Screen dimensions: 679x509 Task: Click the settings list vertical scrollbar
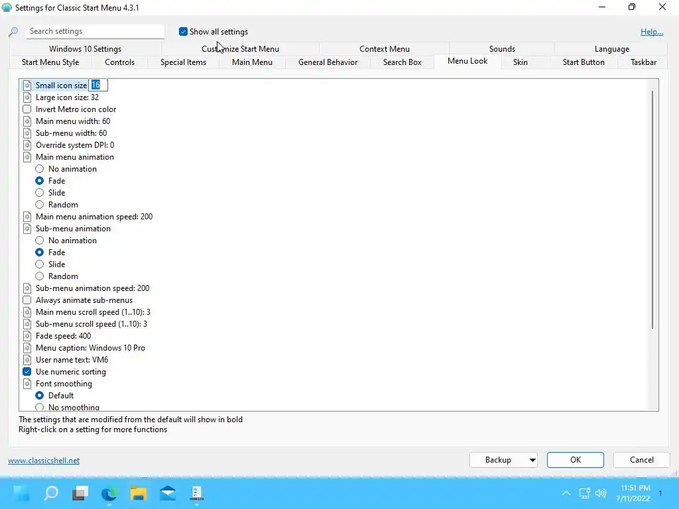652,209
